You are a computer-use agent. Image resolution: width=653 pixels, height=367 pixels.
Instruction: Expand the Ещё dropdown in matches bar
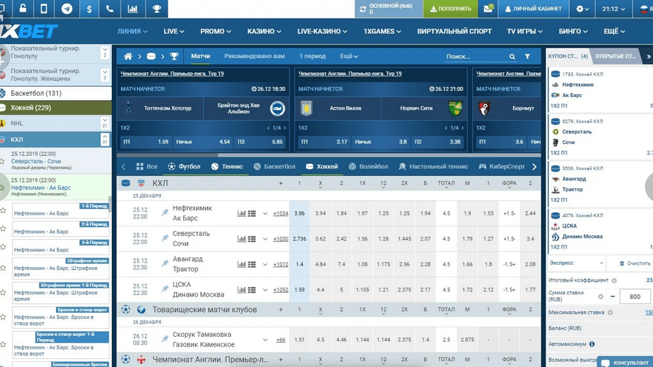(x=349, y=56)
